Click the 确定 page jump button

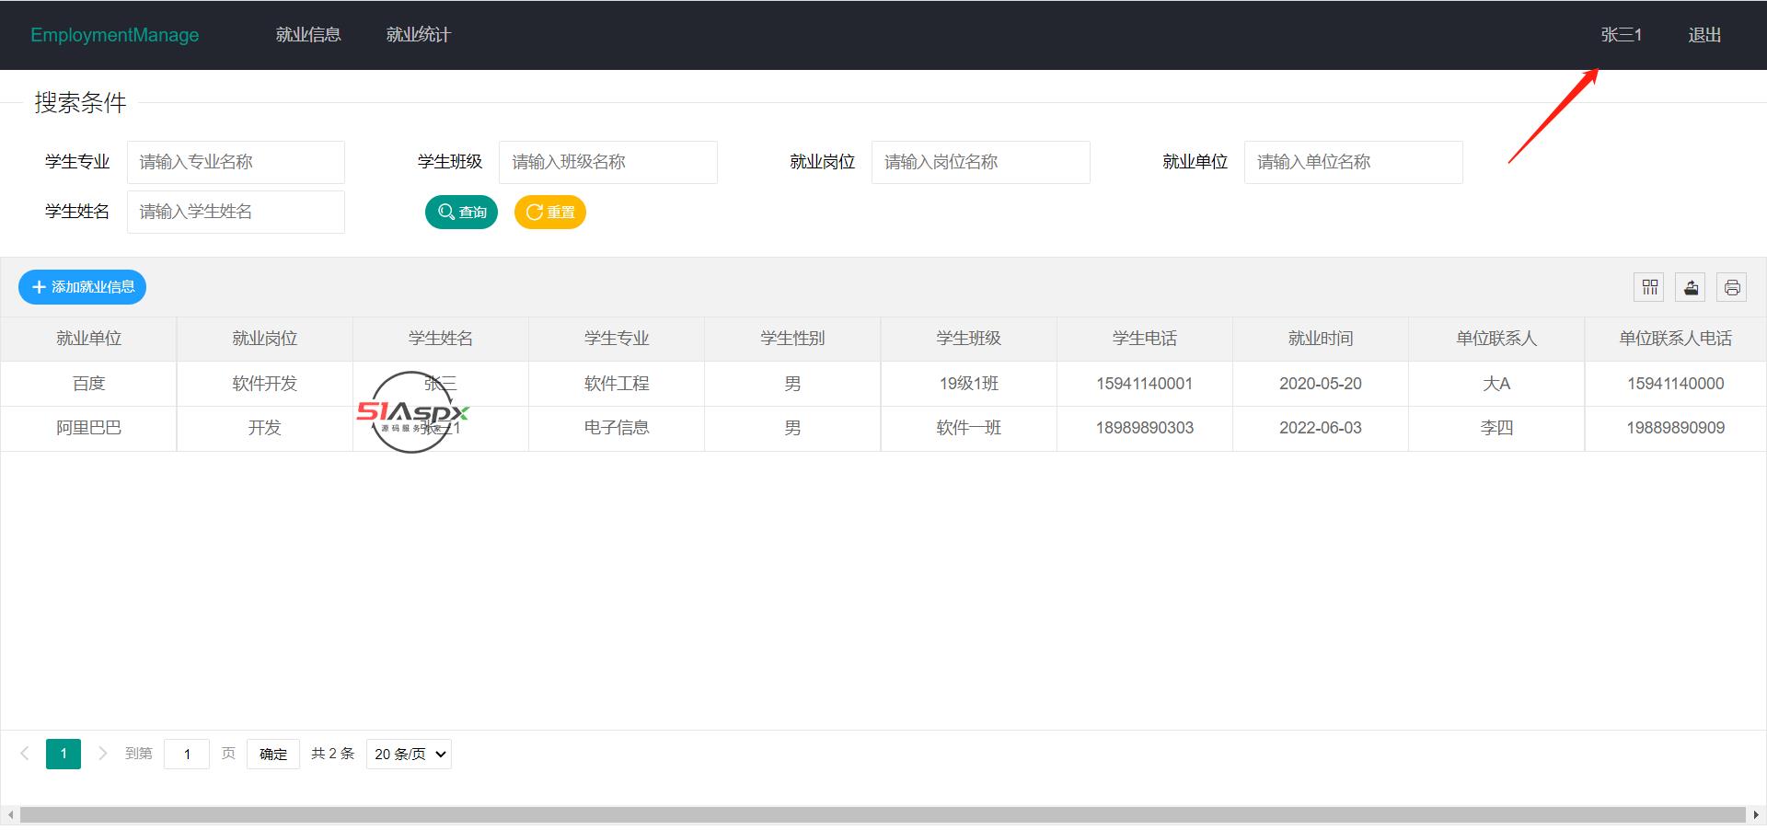pos(273,754)
